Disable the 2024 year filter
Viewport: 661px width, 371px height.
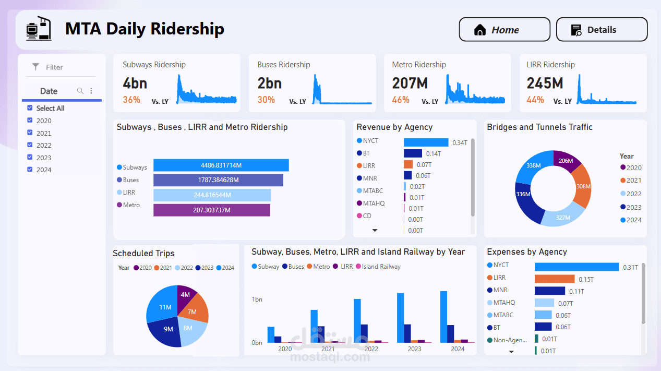coord(30,170)
